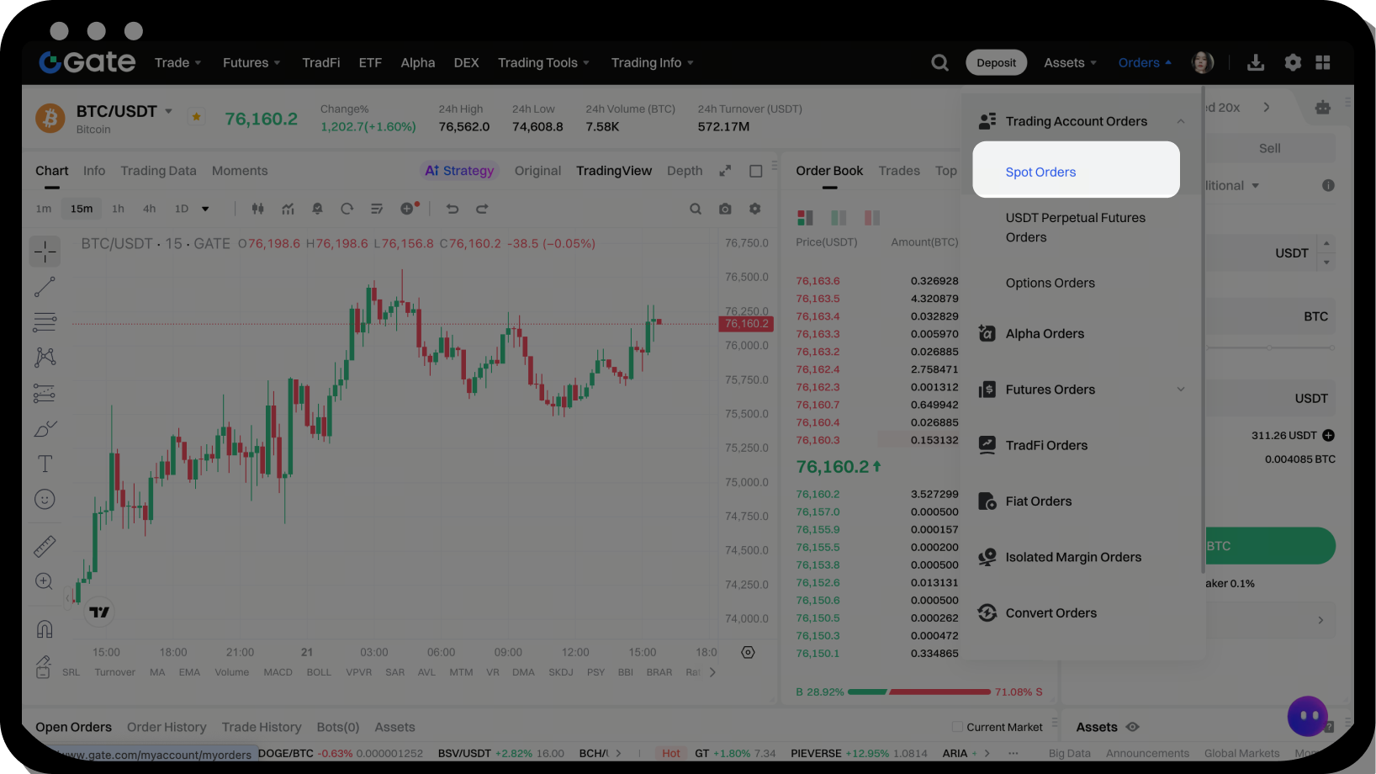Switch to the Order History tab
Screen dimensions: 1376x774
(x=167, y=727)
